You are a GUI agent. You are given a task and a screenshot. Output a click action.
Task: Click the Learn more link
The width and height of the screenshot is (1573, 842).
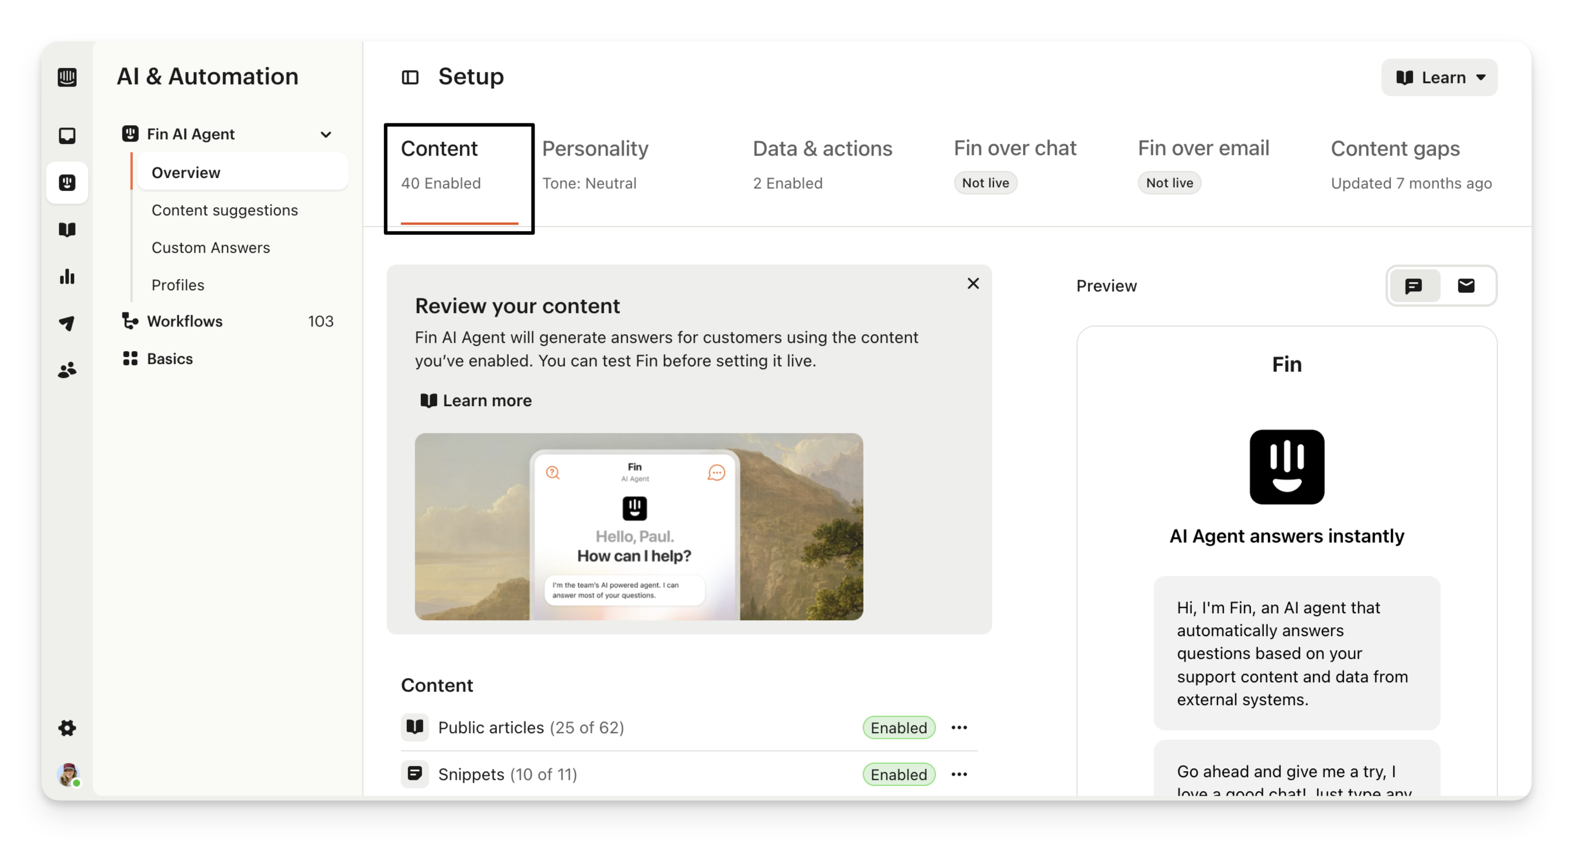477,401
